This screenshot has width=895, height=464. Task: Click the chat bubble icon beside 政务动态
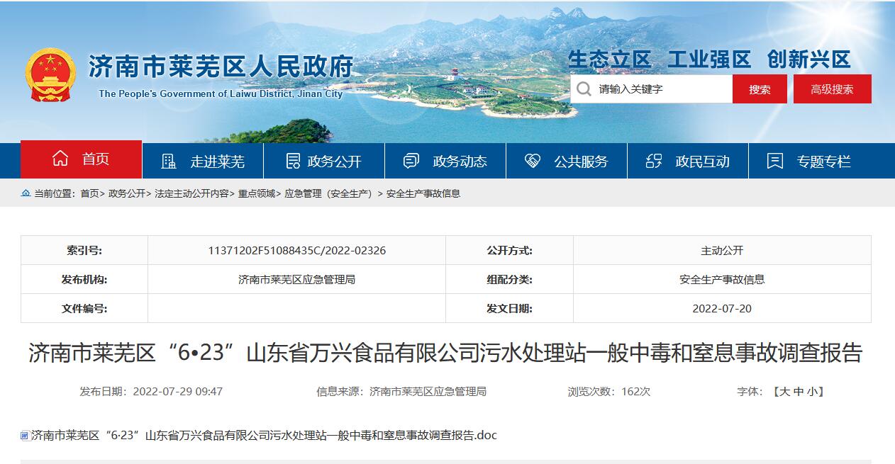pyautogui.click(x=411, y=162)
